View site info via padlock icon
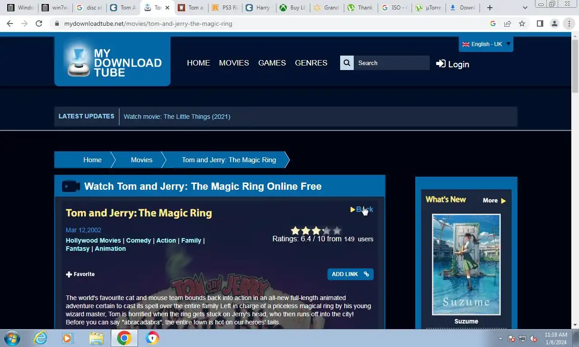 57,23
